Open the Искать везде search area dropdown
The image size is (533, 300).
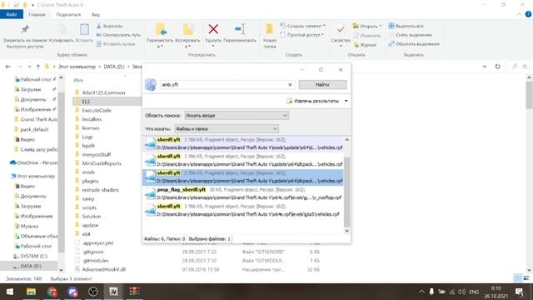coord(237,116)
